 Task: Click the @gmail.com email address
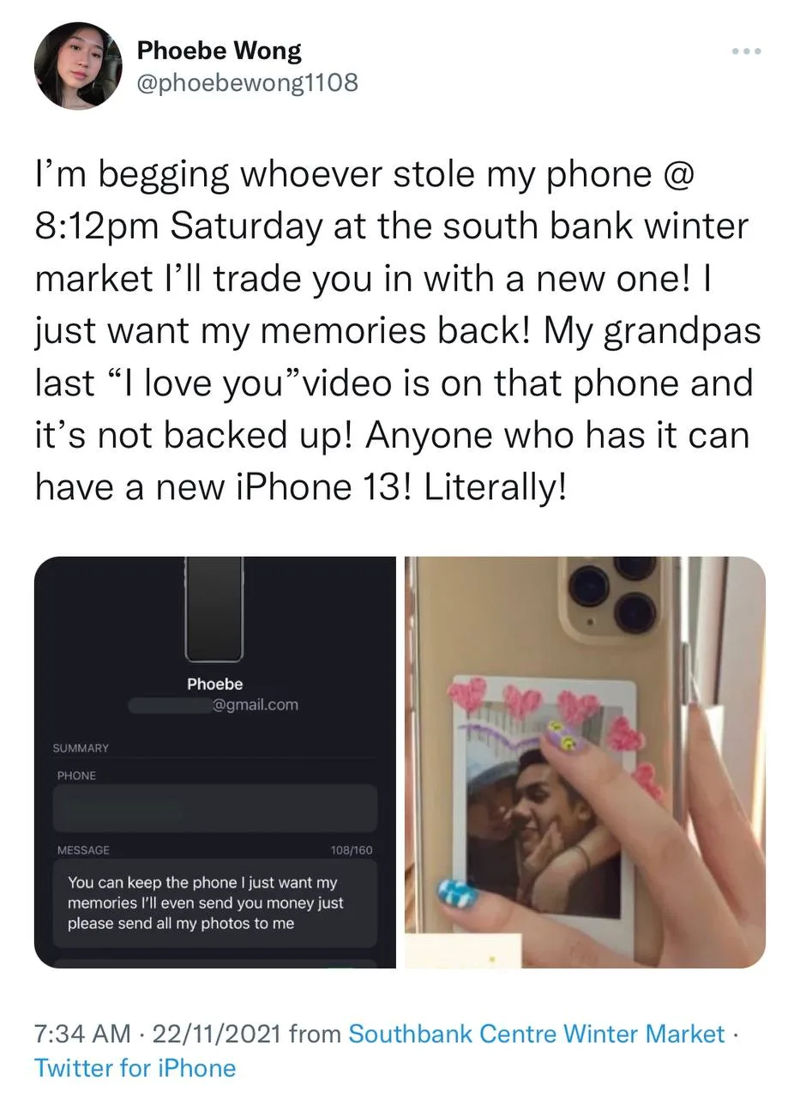click(255, 704)
